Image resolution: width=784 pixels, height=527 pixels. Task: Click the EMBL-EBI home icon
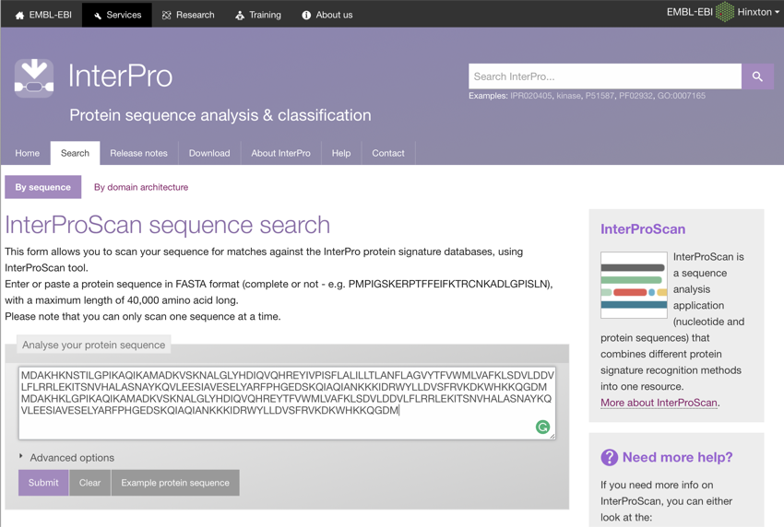20,16
